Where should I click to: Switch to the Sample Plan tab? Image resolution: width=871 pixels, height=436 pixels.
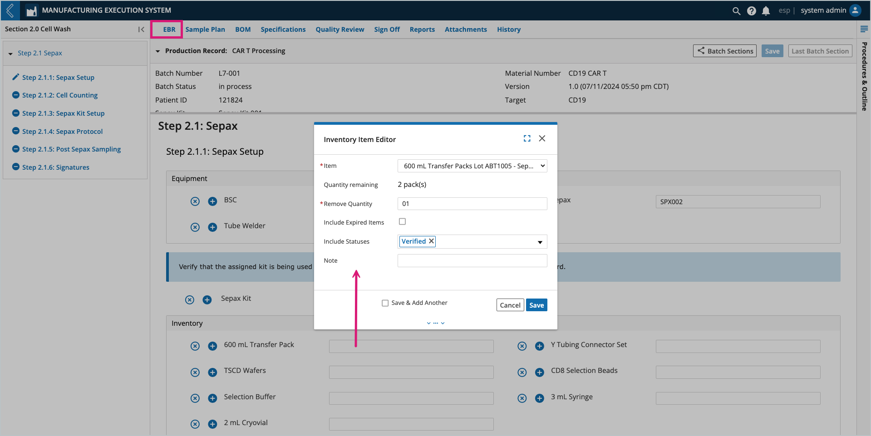tap(205, 29)
